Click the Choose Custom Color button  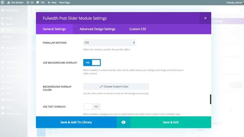(116, 86)
